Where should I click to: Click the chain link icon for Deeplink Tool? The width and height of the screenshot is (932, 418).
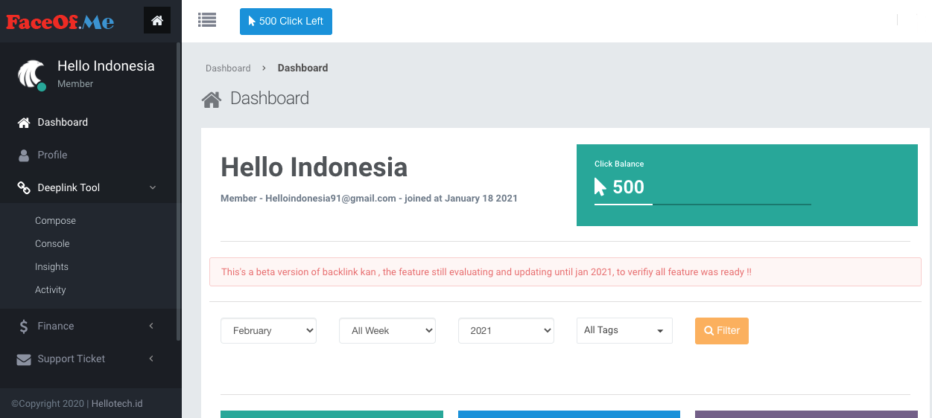tap(24, 188)
